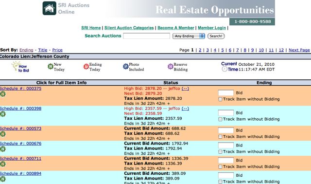Viewport: 311px width, 184px height.
Task: Click the Next Bid: 2879.20 text
Action: coord(143,93)
